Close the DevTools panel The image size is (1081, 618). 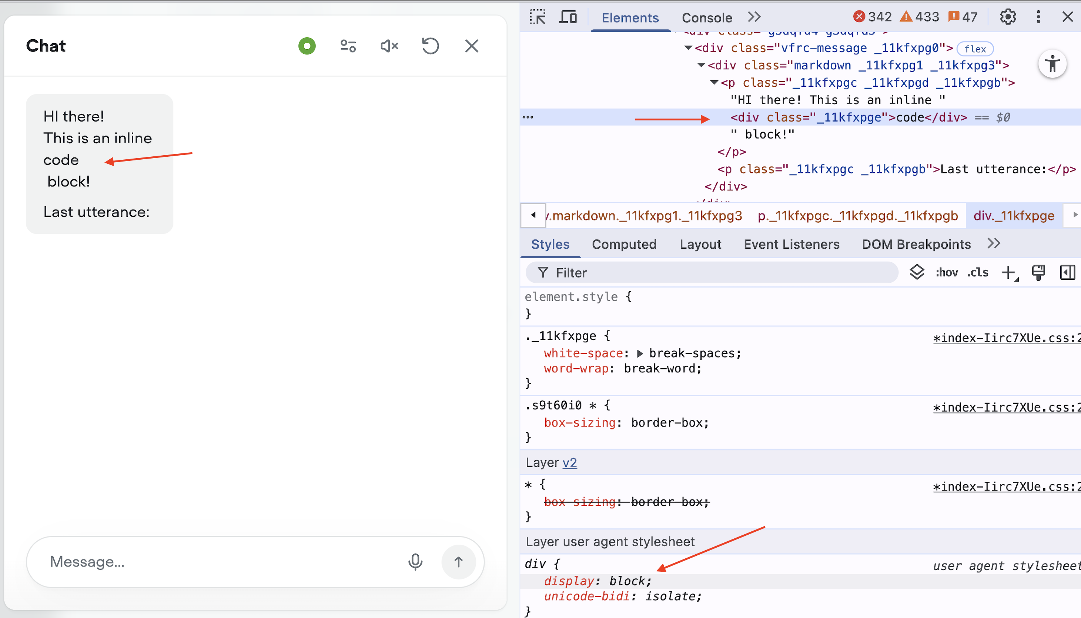pyautogui.click(x=1067, y=17)
